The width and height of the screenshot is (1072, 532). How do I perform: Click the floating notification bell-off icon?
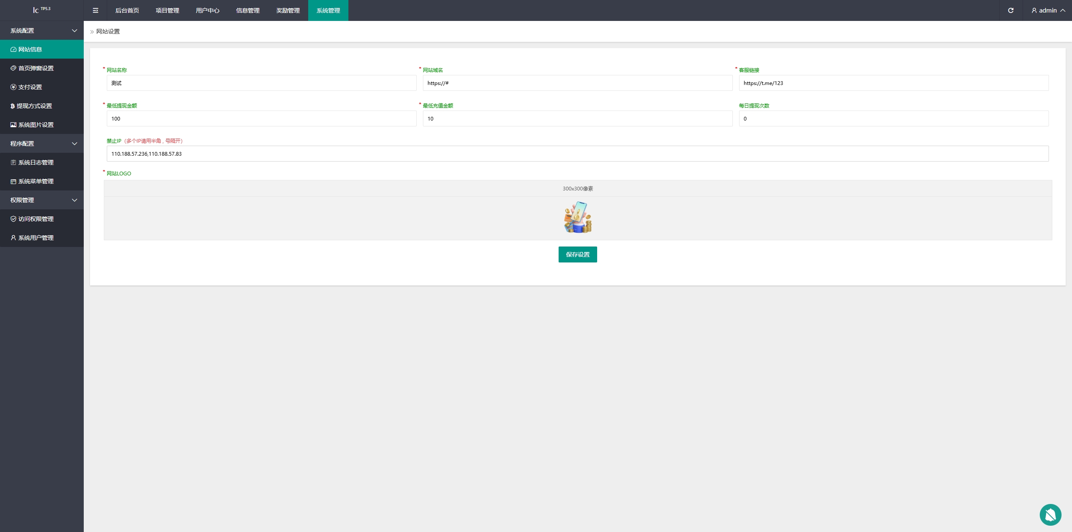(x=1050, y=514)
